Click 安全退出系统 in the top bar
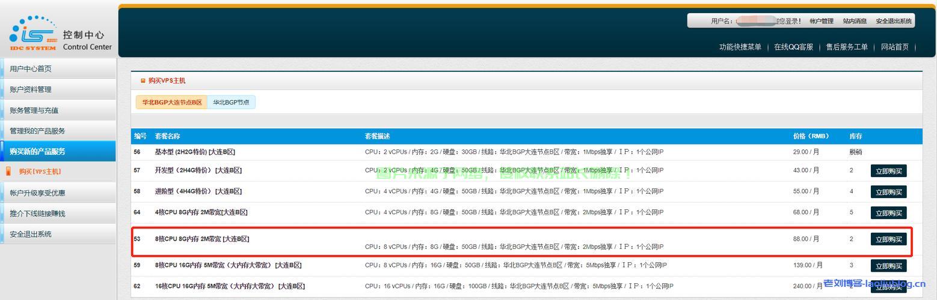Viewport: 937px width, 300px height. pos(894,21)
